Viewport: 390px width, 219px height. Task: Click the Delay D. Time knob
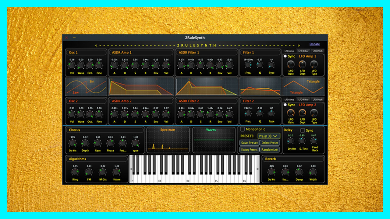[x=302, y=141]
